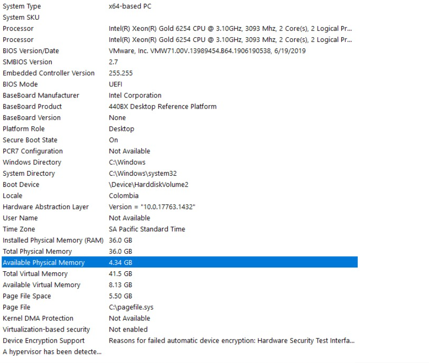Select the System Directory row
Screen dimensions: 429x363
click(x=29, y=174)
